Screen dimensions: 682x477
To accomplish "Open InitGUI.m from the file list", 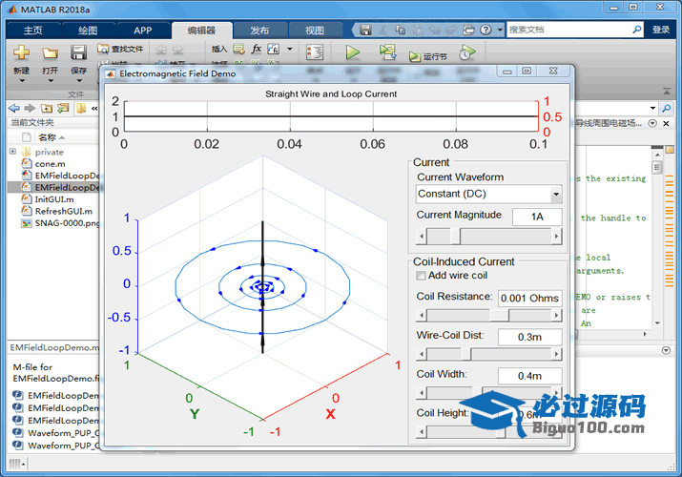I will click(x=54, y=199).
